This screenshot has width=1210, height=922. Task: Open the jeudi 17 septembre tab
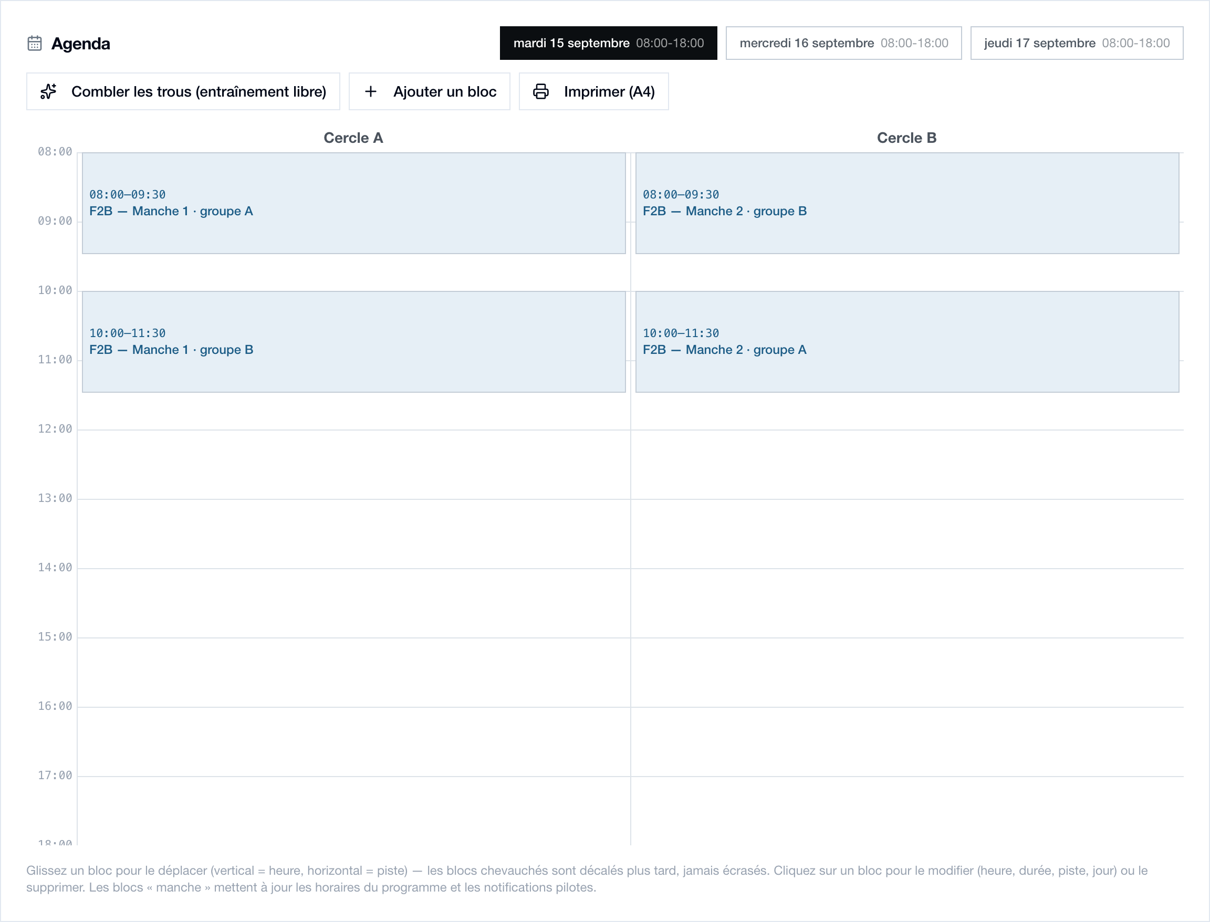click(1076, 43)
